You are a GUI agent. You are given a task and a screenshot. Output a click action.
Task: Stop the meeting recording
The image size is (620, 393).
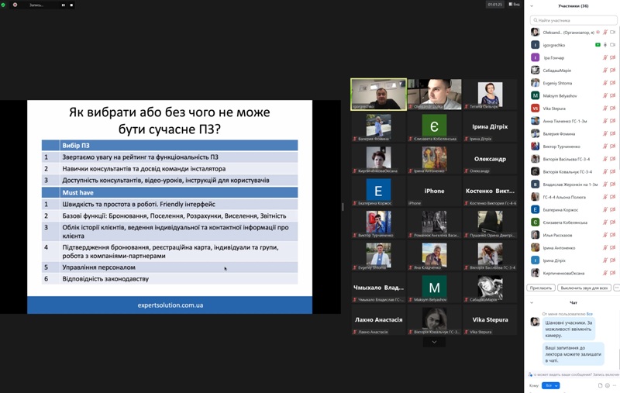pos(71,5)
